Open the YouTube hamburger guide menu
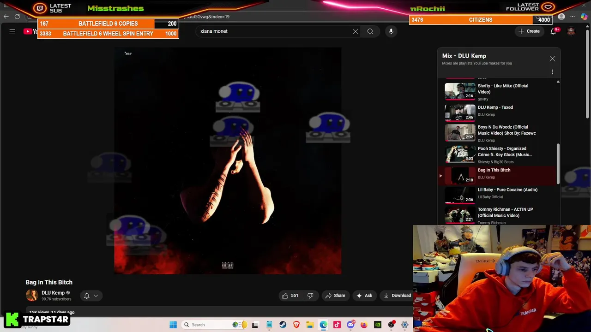The image size is (591, 332). [x=12, y=31]
